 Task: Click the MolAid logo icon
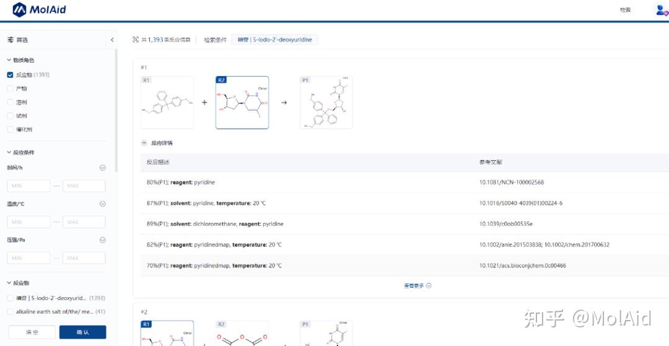click(x=20, y=10)
